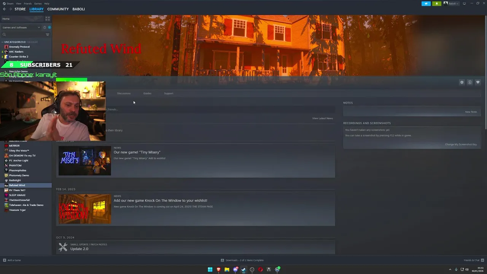Select P1: Anchor Light in game list
487x274 pixels.
(x=26, y=161)
